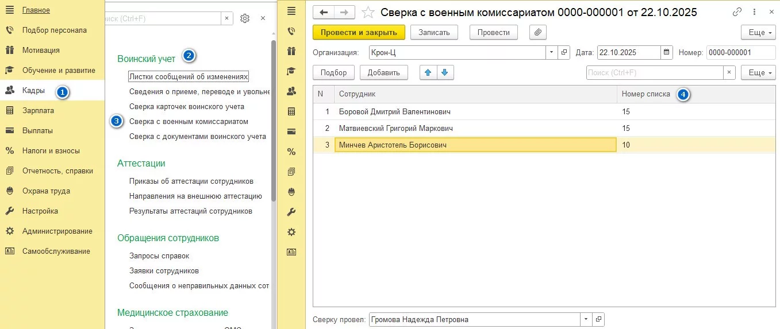Expand the Сверку провел dropdown arrow
The width and height of the screenshot is (780, 329).
click(586, 319)
